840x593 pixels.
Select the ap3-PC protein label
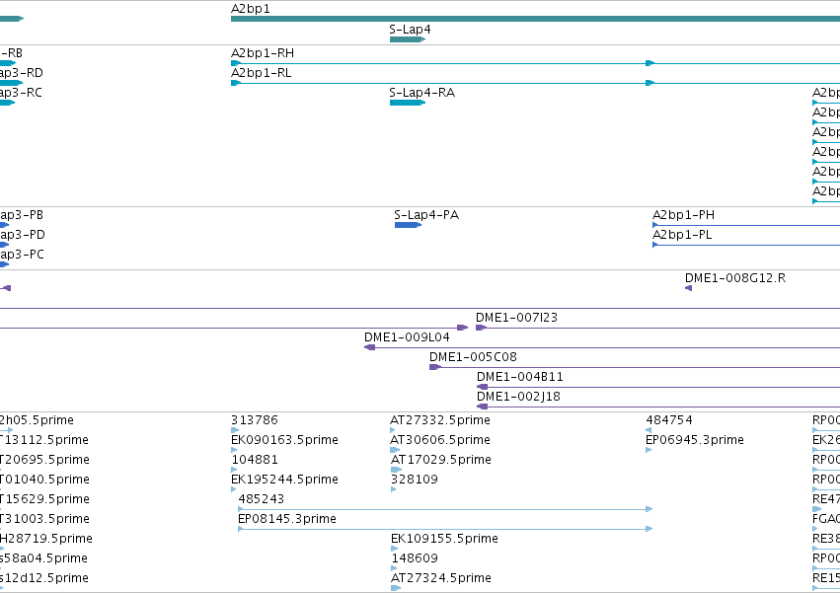pos(22,255)
